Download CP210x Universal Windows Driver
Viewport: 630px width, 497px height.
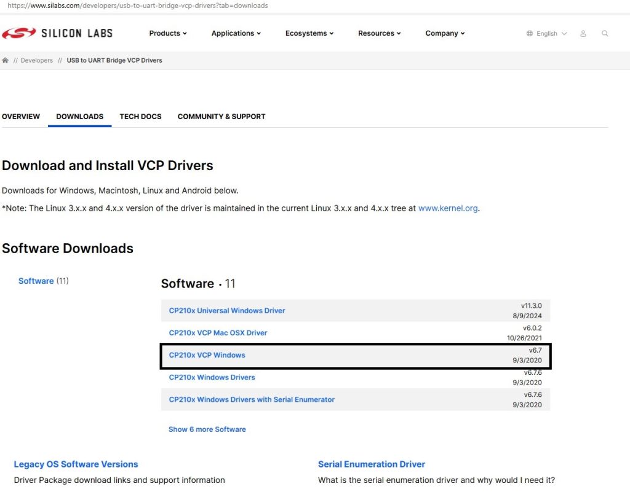[x=227, y=310]
